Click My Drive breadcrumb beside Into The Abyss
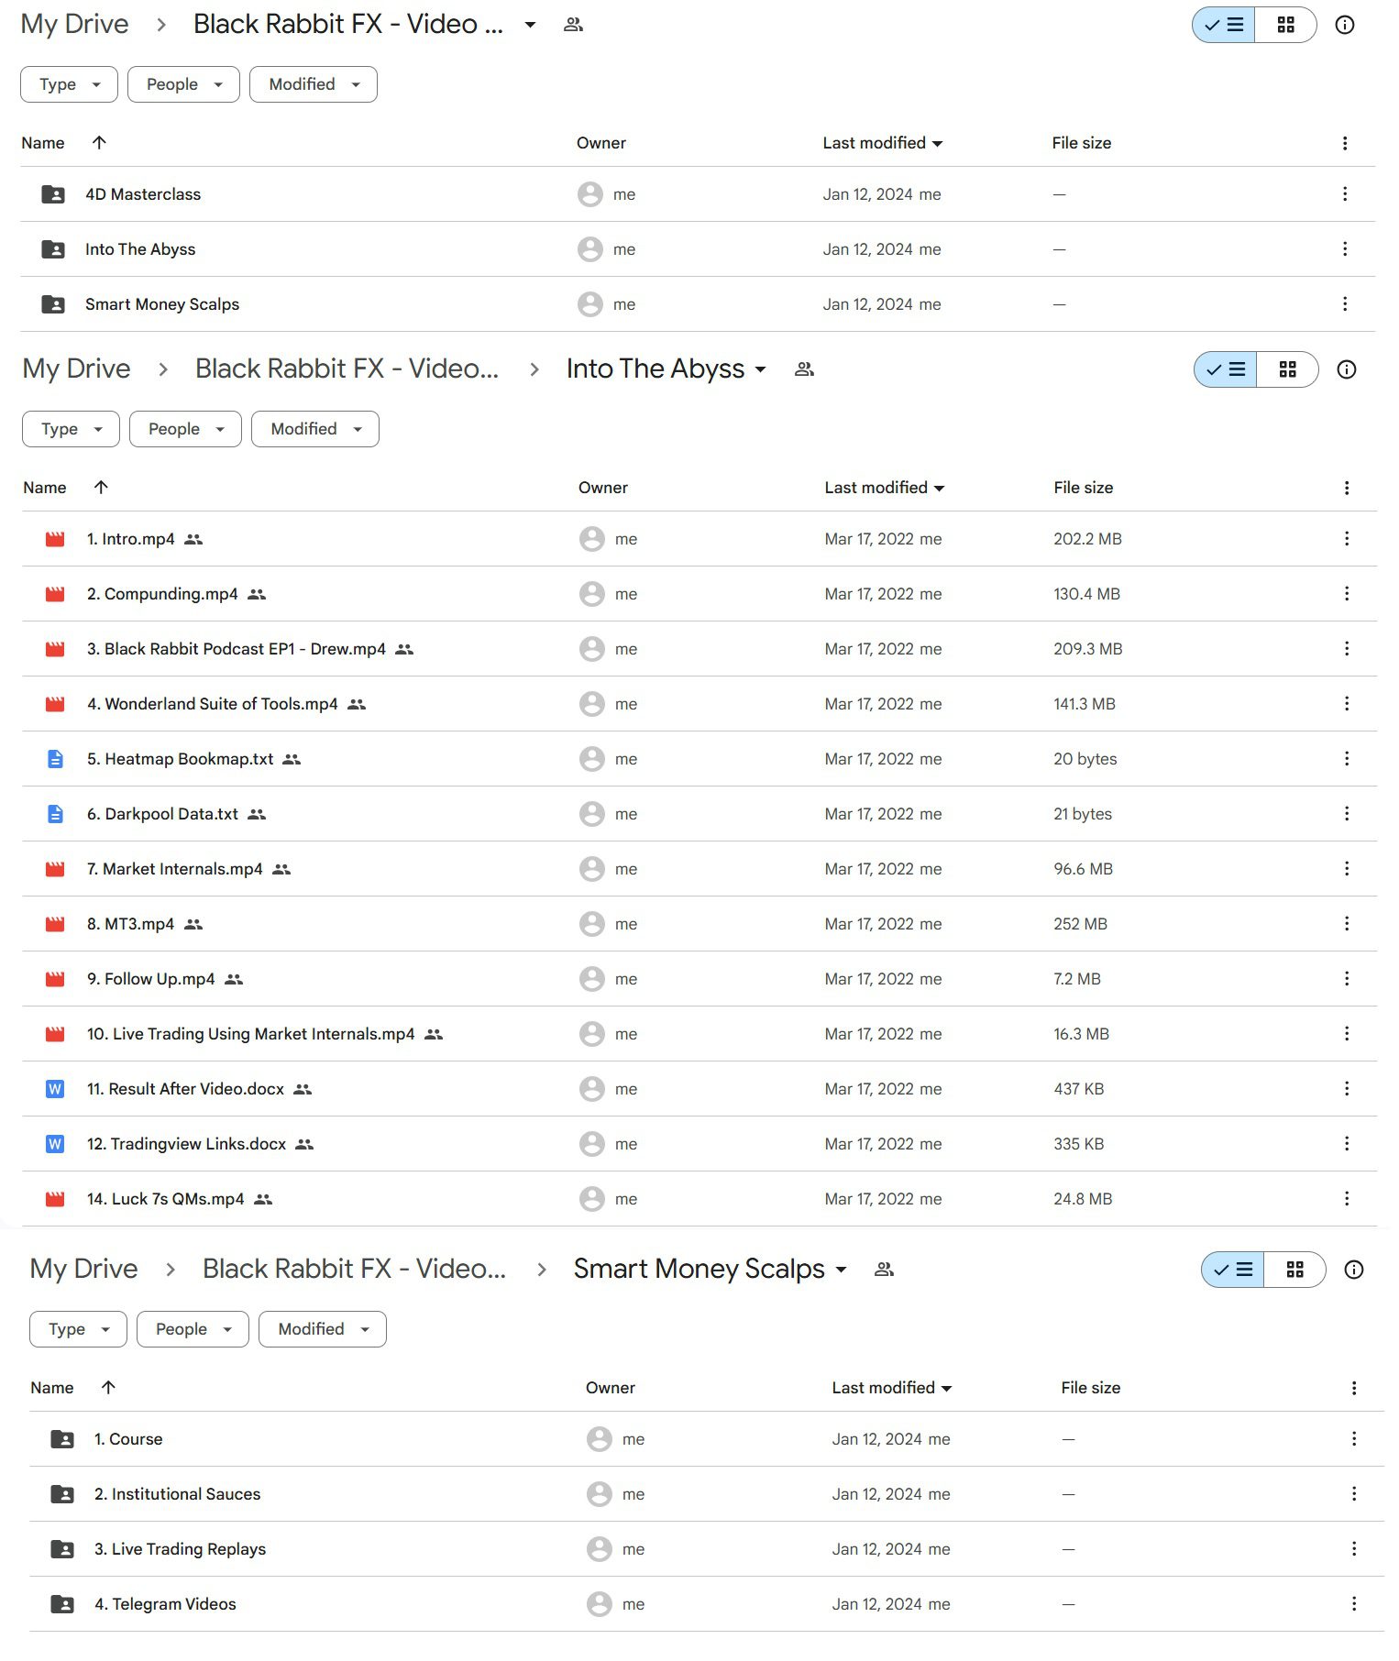The height and width of the screenshot is (1661, 1399). [x=77, y=368]
